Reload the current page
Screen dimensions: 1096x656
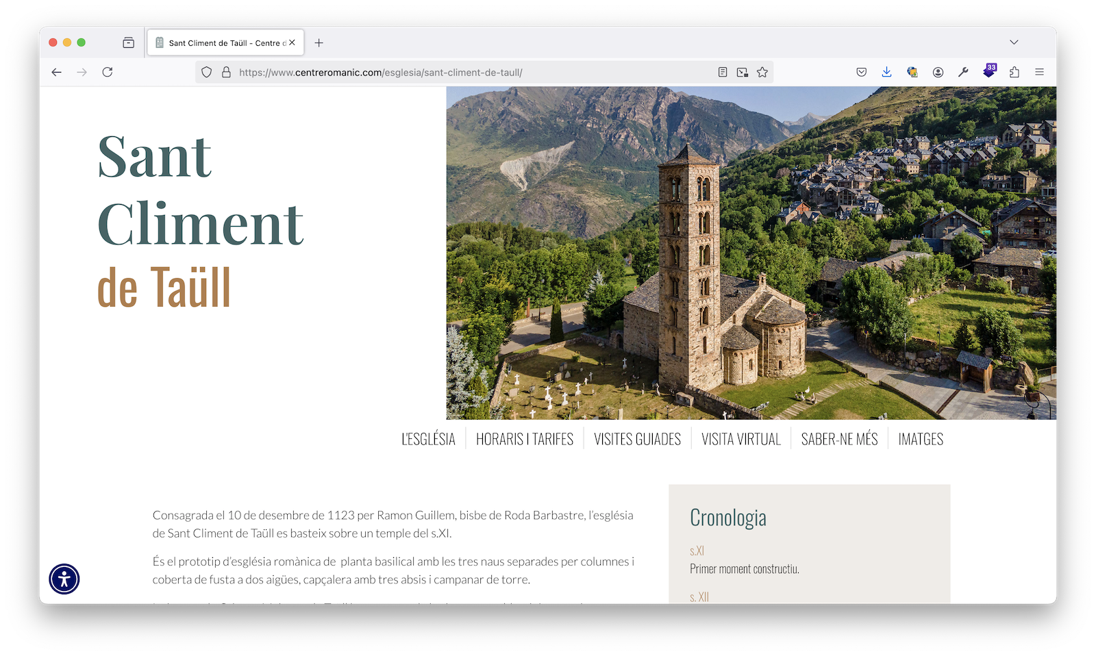click(108, 72)
